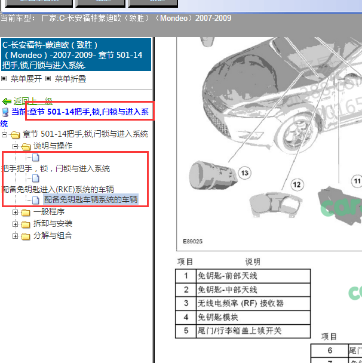Click table cell 尾门/行李箱盖上锁开关
The width and height of the screenshot is (362, 363).
pos(253,331)
